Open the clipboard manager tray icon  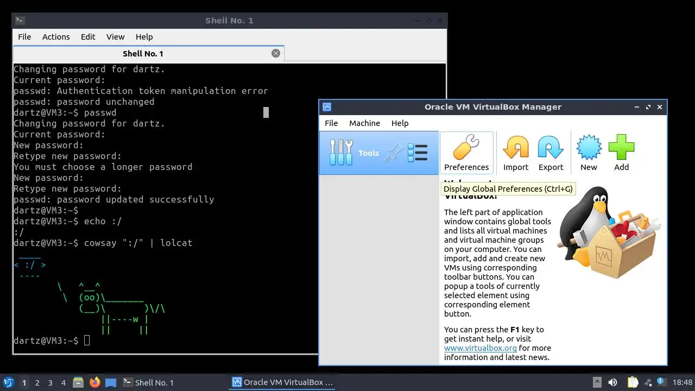pos(632,382)
